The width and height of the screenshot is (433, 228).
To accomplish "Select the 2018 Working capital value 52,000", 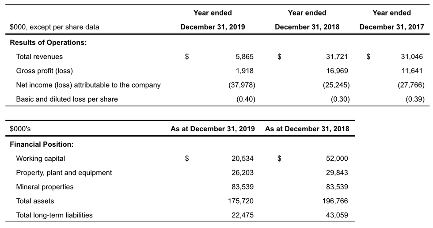I will [x=337, y=158].
